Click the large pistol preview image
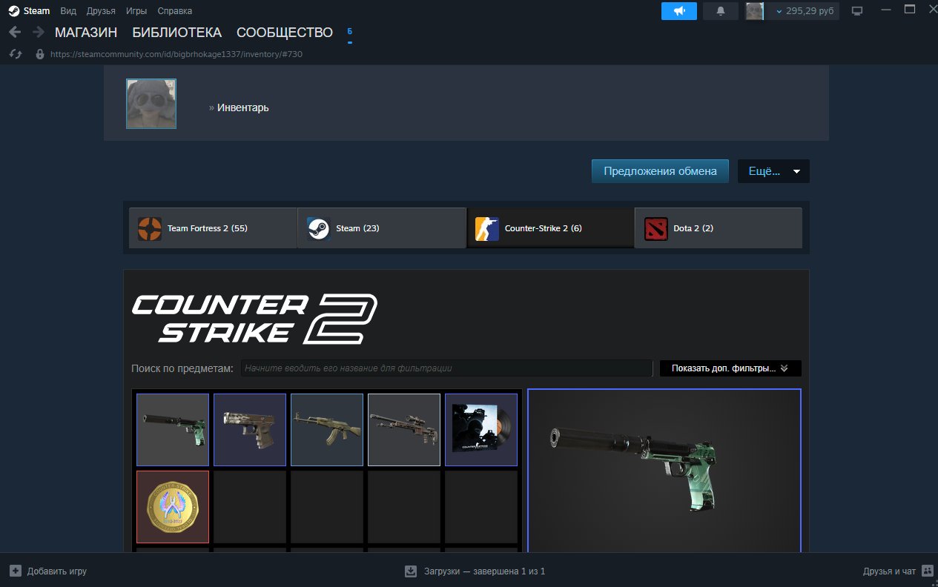 click(664, 471)
